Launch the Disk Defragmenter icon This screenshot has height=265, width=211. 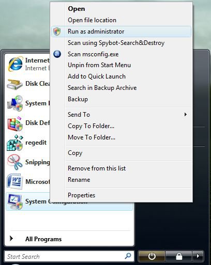point(15,123)
